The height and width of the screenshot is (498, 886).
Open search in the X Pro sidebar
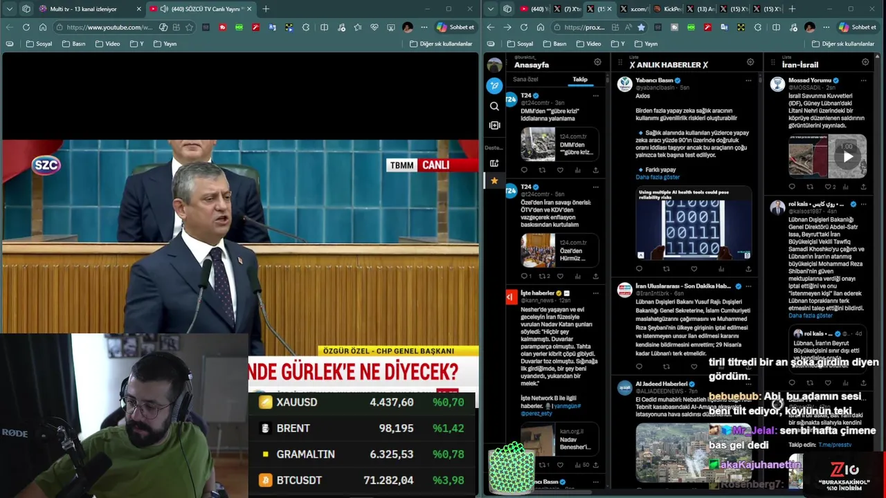[494, 107]
